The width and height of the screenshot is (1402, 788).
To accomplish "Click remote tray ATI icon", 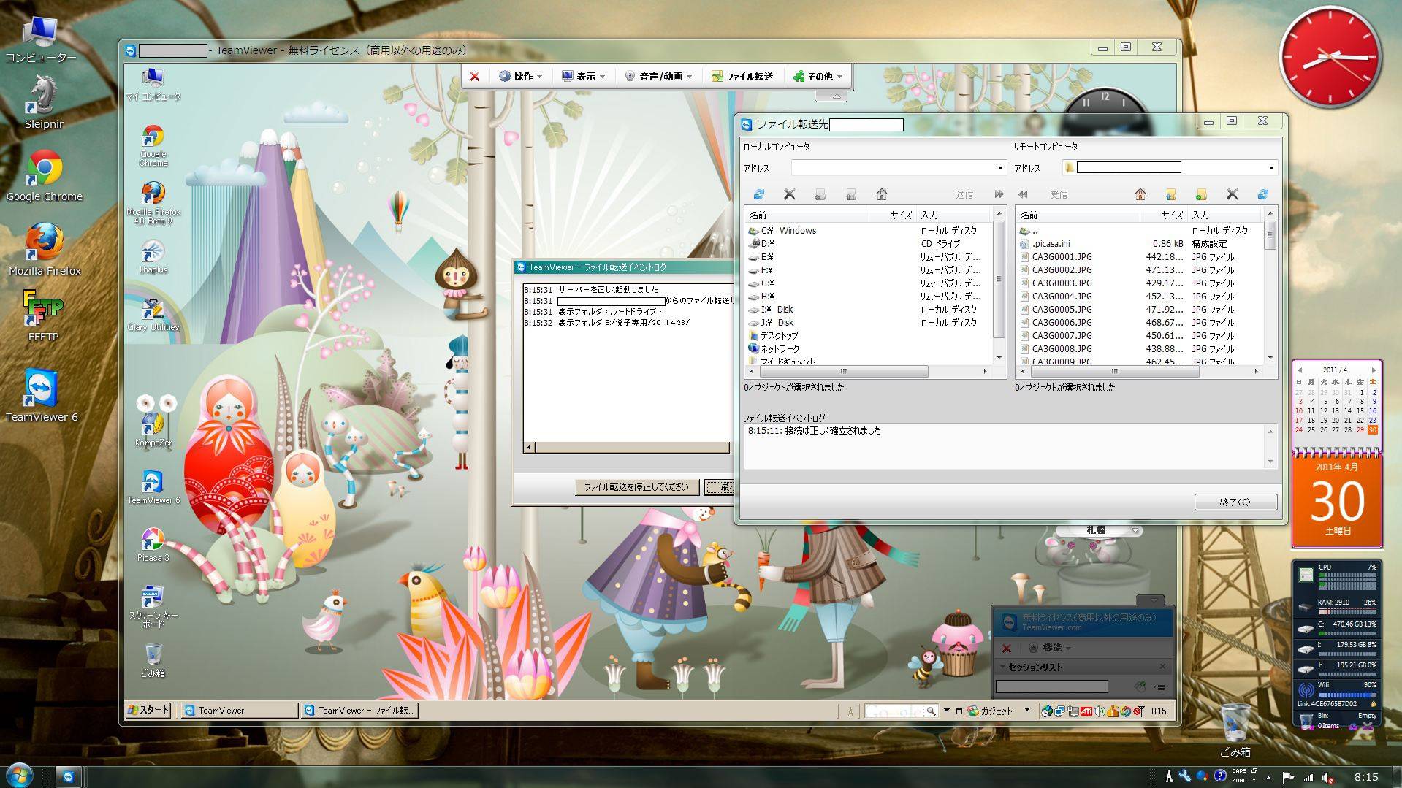I will point(1086,711).
